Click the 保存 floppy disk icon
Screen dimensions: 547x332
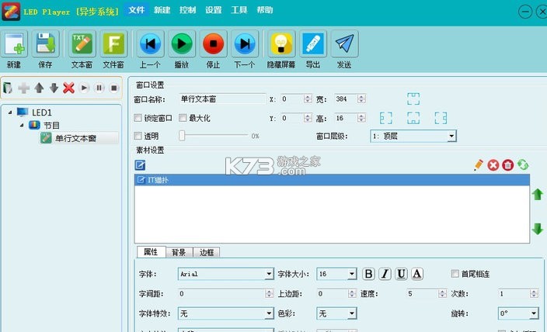point(45,43)
